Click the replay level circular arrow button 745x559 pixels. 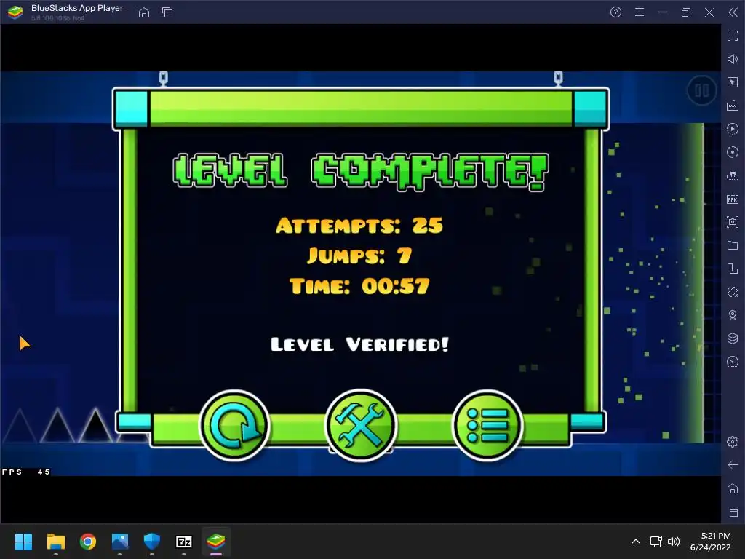pyautogui.click(x=235, y=425)
